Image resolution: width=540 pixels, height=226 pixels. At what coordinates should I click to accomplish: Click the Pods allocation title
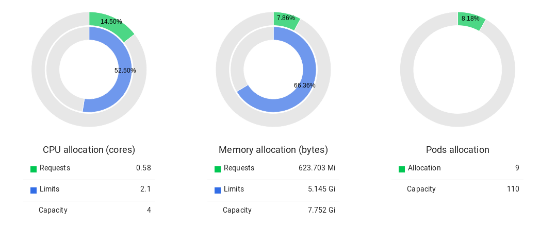pos(457,150)
